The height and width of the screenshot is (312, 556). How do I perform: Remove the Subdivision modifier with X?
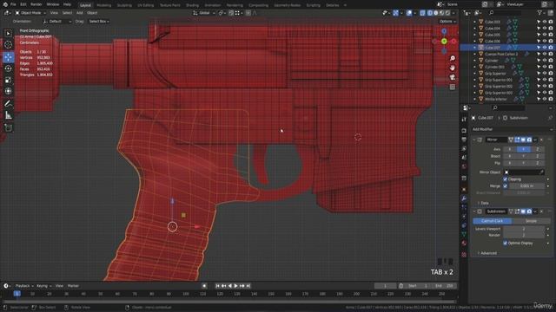coord(541,211)
